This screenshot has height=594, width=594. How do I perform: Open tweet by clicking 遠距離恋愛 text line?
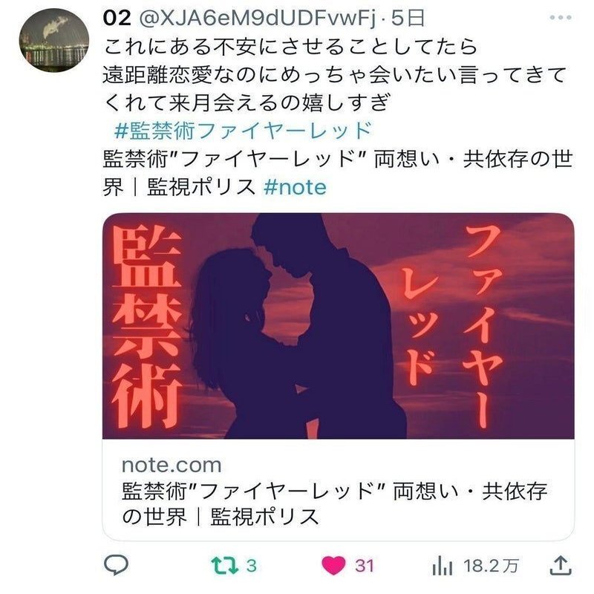coord(335,74)
